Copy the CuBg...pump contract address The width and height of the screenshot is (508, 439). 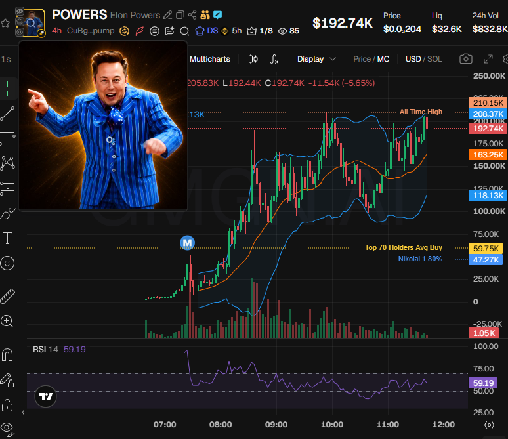click(91, 31)
